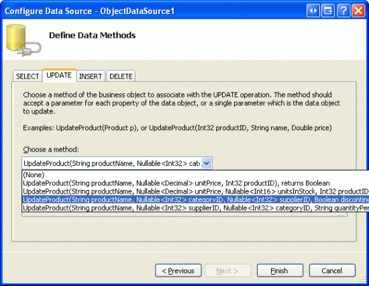Choose UpdateProduct option with String quantityPerUnit
The image size is (369, 286).
pyautogui.click(x=195, y=207)
